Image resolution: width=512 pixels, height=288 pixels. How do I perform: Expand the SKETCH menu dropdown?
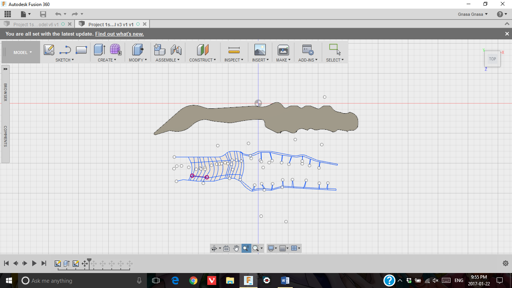click(64, 60)
